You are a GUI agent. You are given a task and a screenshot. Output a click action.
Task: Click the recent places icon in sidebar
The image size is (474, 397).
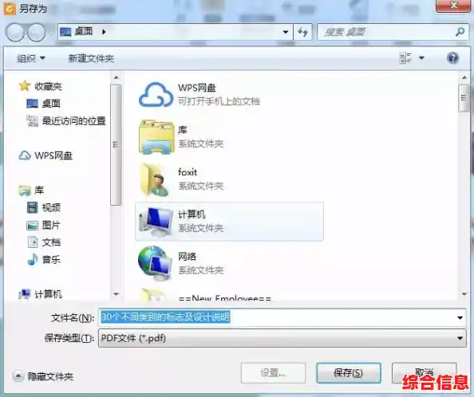32,121
